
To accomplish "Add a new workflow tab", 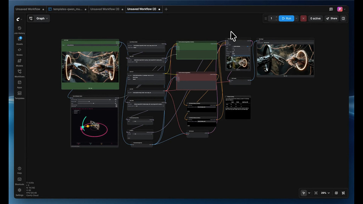I will pyautogui.click(x=166, y=9).
